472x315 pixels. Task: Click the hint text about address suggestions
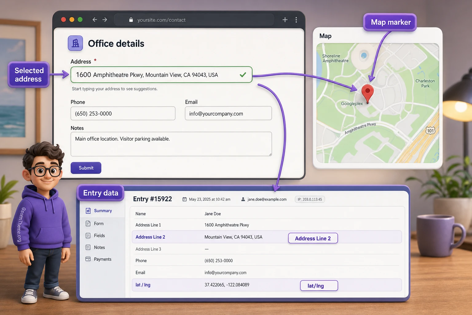(x=115, y=89)
